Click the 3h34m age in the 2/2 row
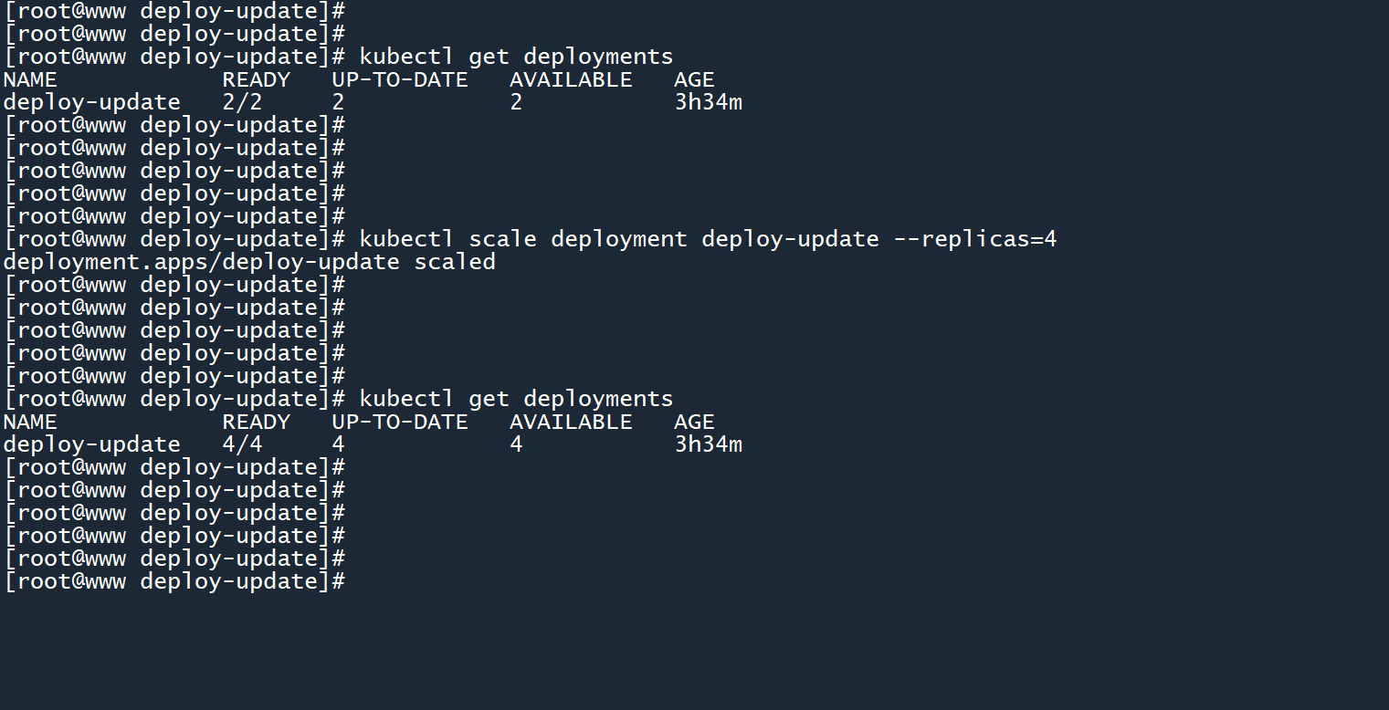 [x=708, y=102]
